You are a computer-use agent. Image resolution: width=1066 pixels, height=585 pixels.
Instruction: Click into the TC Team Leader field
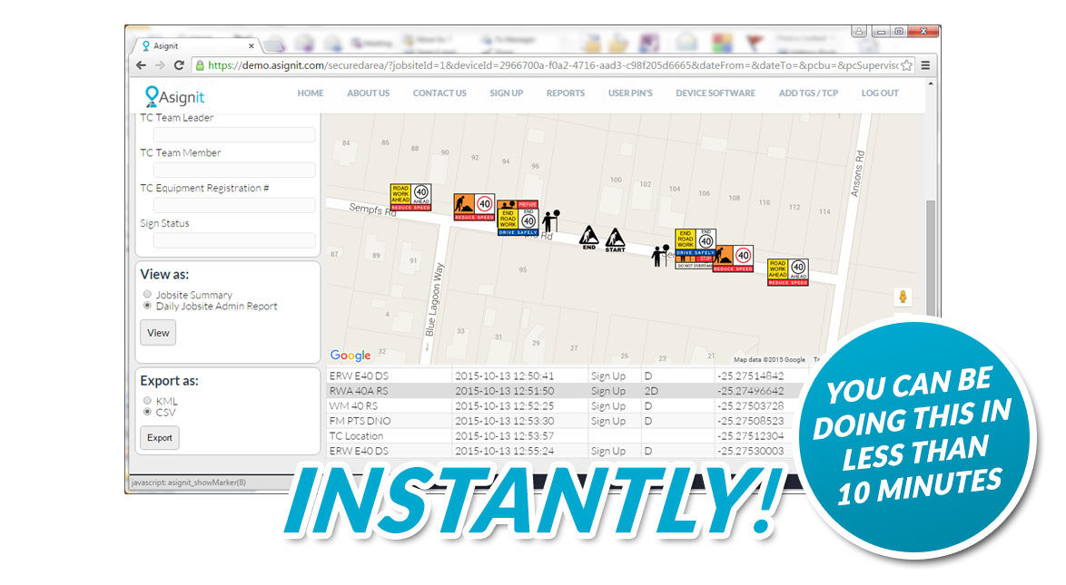pos(234,134)
